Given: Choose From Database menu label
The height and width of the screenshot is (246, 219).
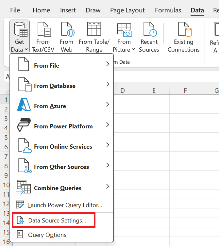Looking at the screenshot, I should (55, 86).
